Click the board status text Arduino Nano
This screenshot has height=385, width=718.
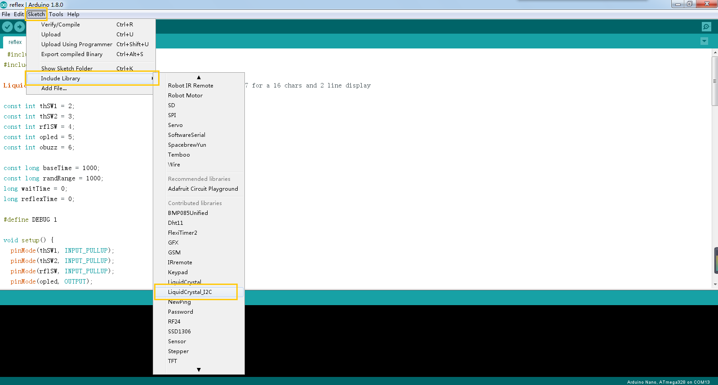[x=668, y=382]
